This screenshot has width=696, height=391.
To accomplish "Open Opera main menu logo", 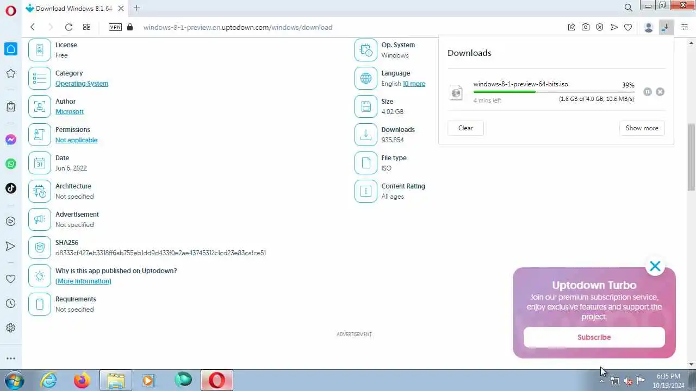I will pyautogui.click(x=11, y=10).
